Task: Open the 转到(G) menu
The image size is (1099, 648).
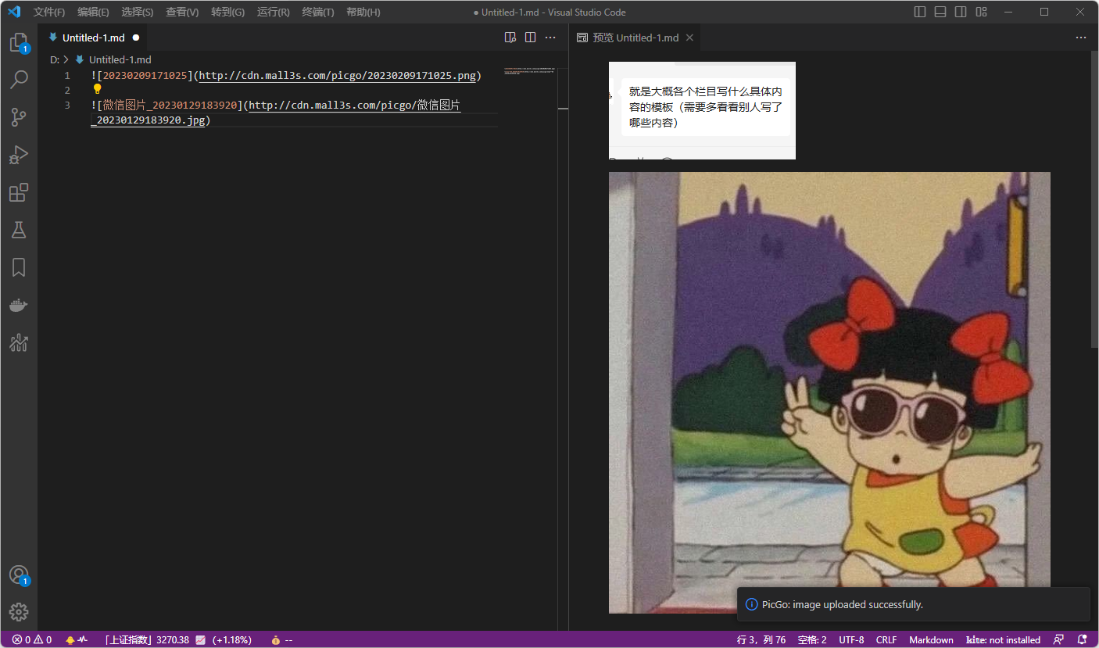Action: pos(227,13)
